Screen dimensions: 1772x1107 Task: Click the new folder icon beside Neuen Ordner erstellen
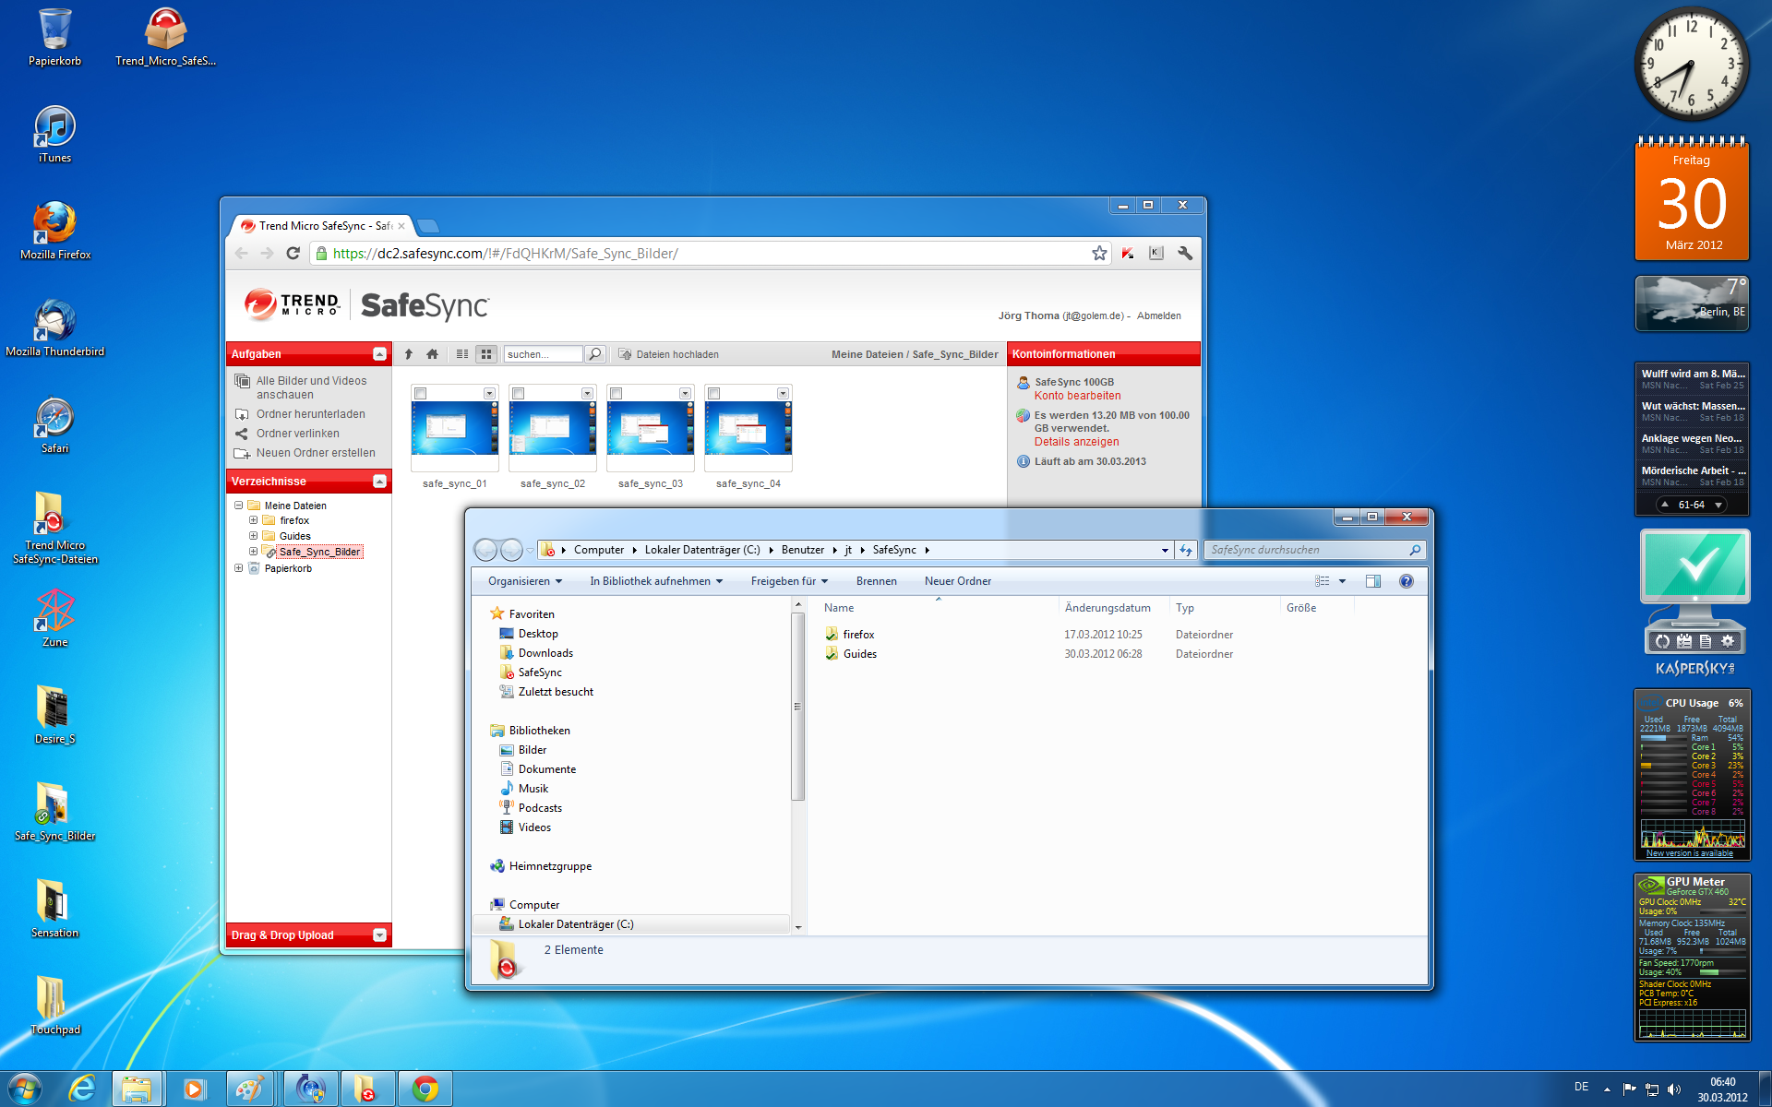coord(241,452)
